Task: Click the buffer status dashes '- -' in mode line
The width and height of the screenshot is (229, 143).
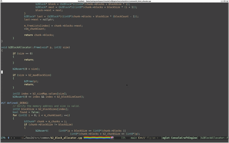Action: click(x=13, y=138)
